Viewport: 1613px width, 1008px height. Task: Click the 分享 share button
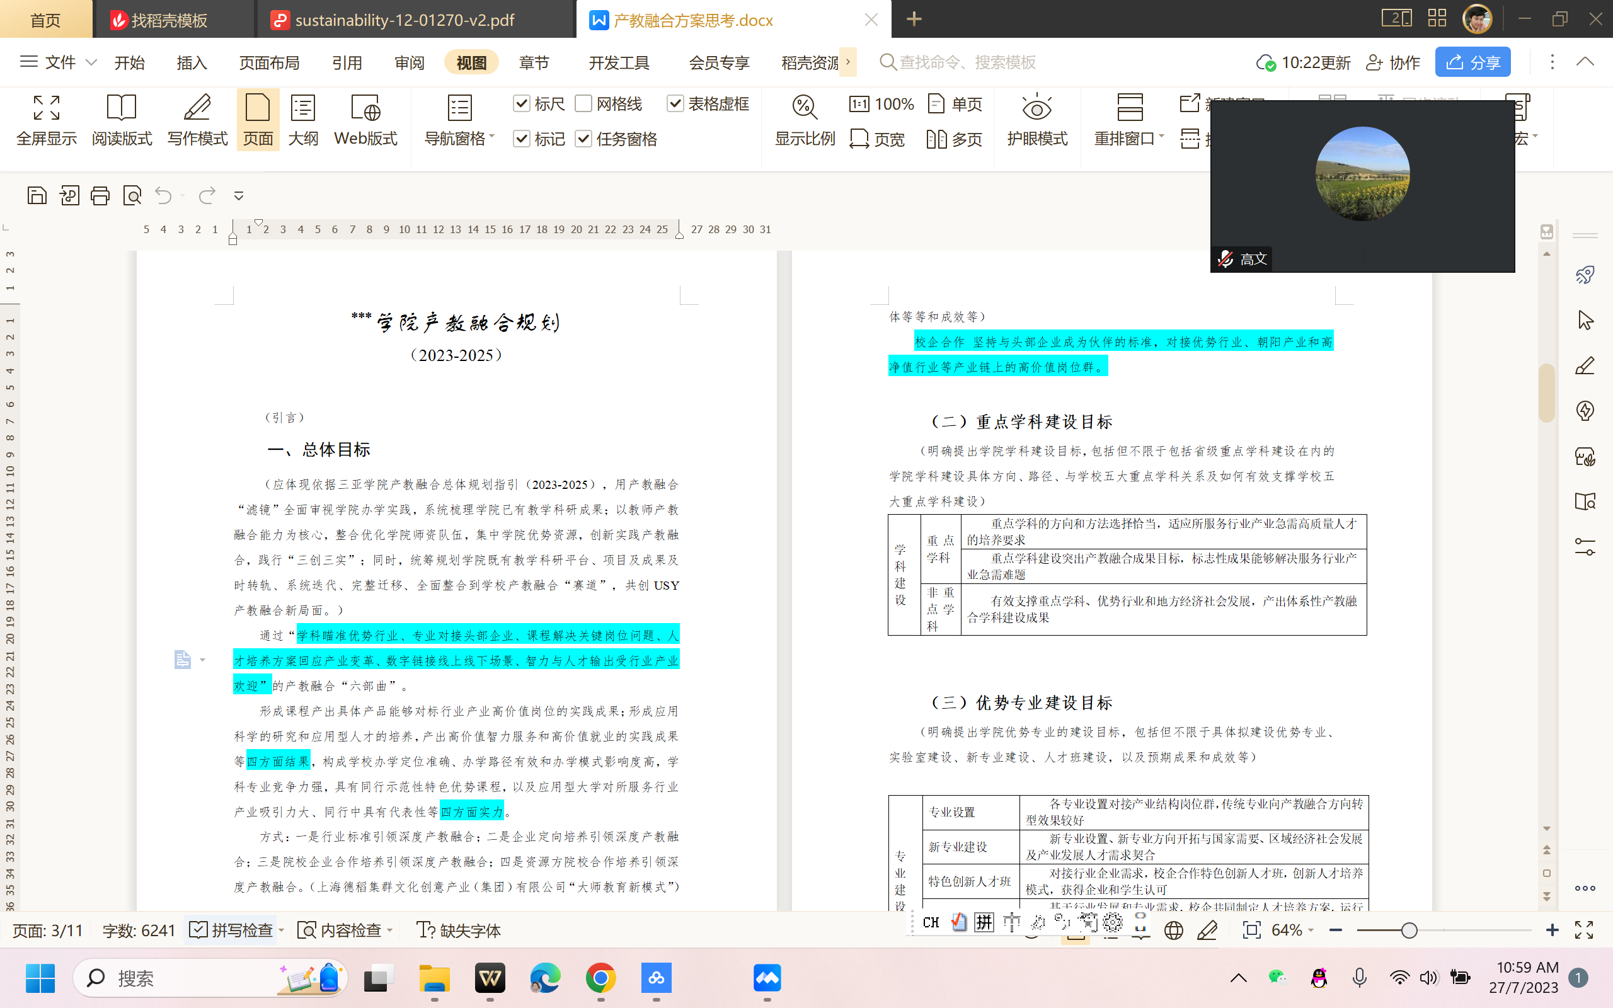(1472, 62)
